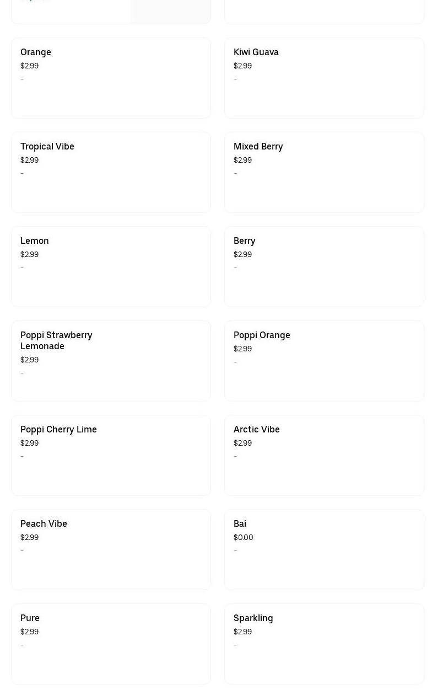The height and width of the screenshot is (695, 443).
Task: Select the Berry item card
Action: [x=324, y=266]
